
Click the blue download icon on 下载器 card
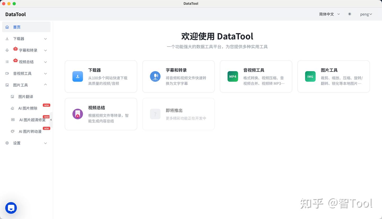[78, 77]
